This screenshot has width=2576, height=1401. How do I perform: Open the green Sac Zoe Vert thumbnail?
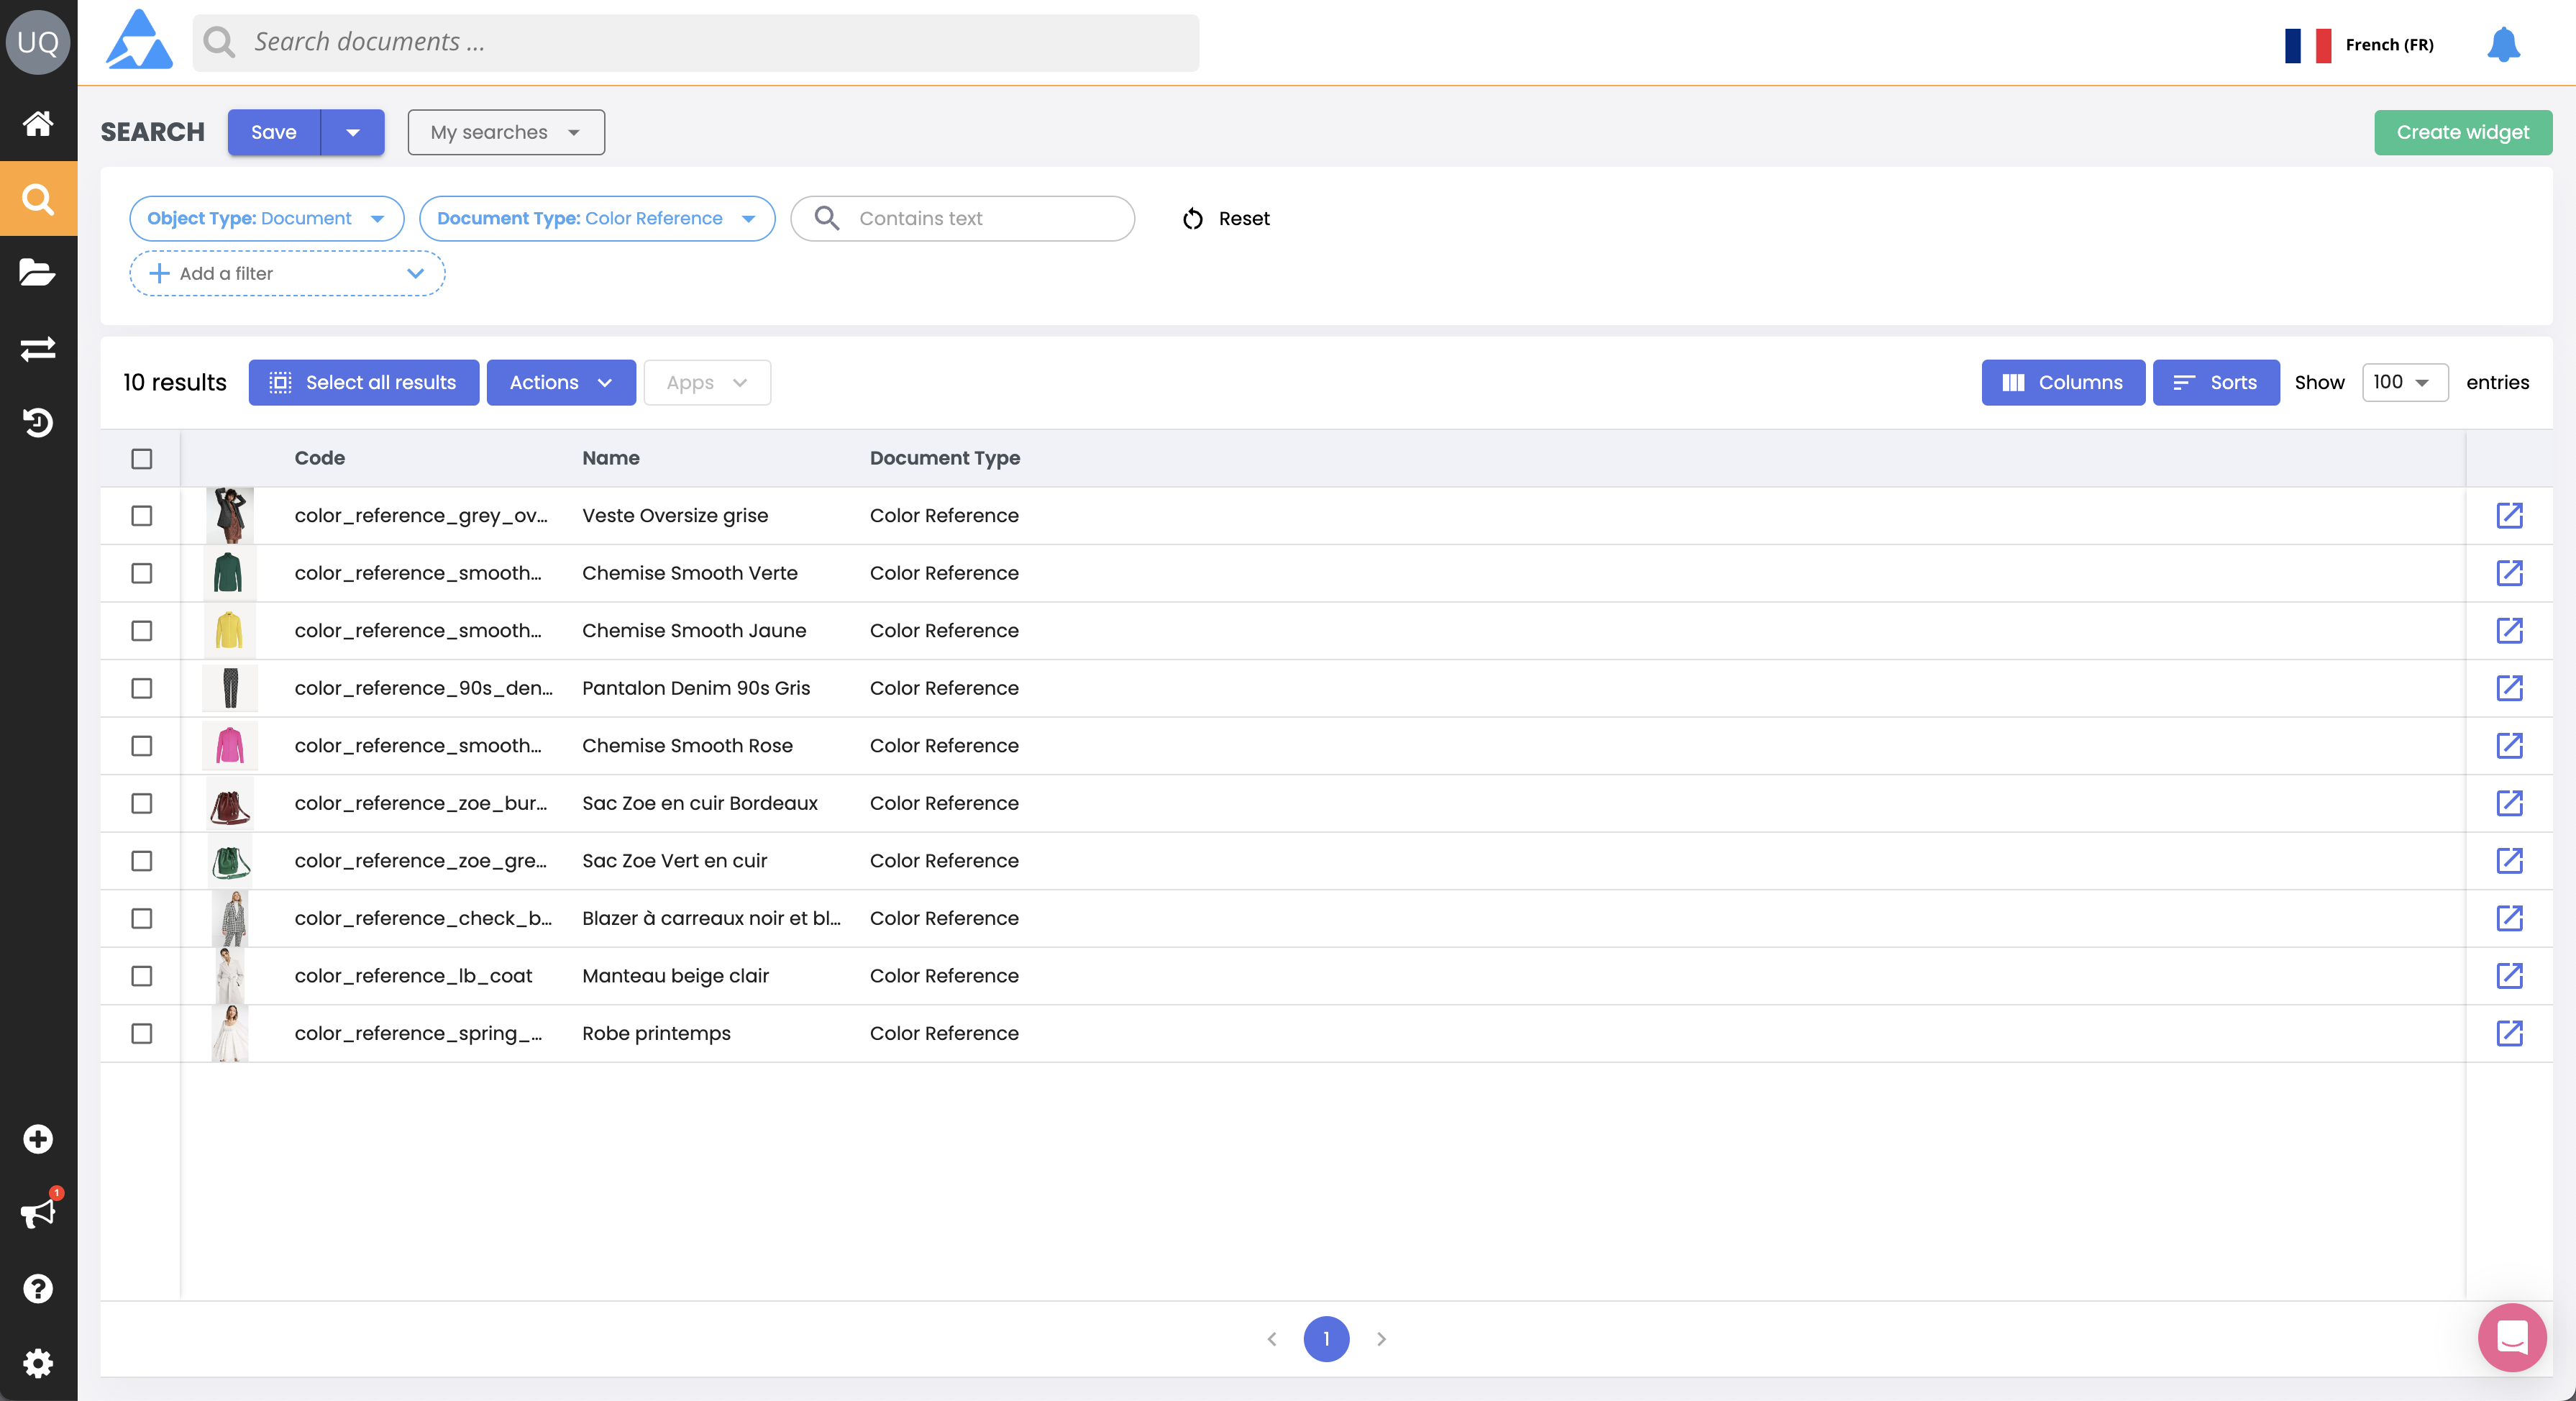click(229, 860)
